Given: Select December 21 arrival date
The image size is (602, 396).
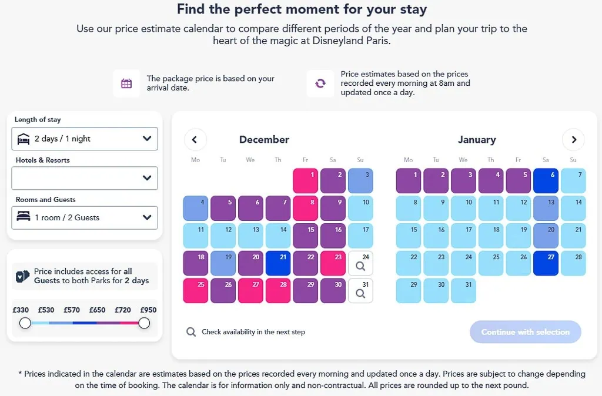Looking at the screenshot, I should (278, 263).
